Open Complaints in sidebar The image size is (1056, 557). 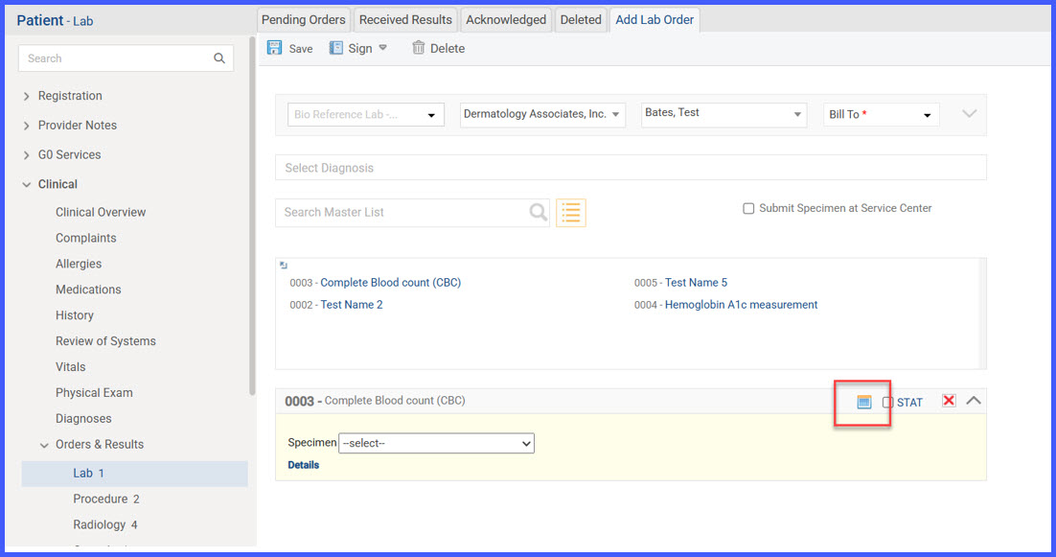point(85,238)
